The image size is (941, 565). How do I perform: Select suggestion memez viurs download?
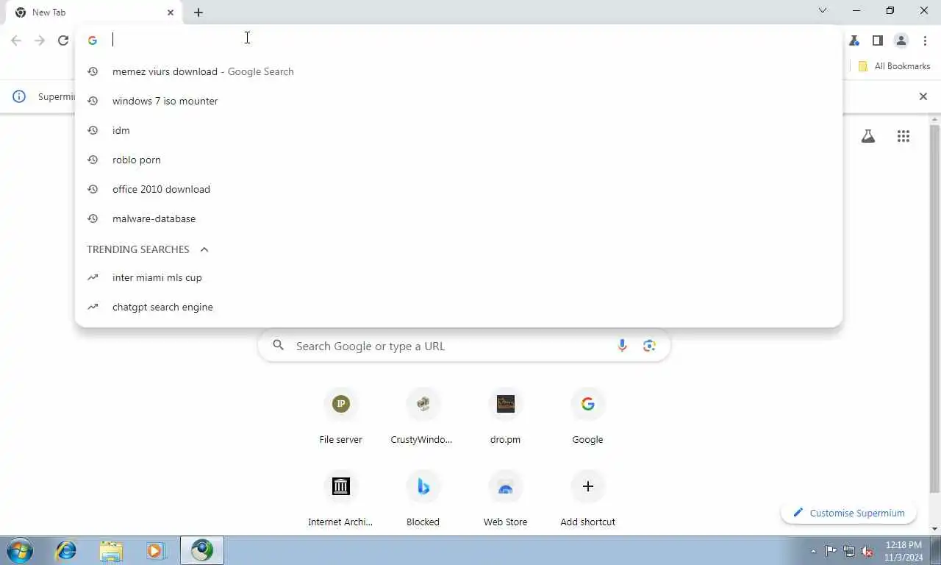point(459,71)
